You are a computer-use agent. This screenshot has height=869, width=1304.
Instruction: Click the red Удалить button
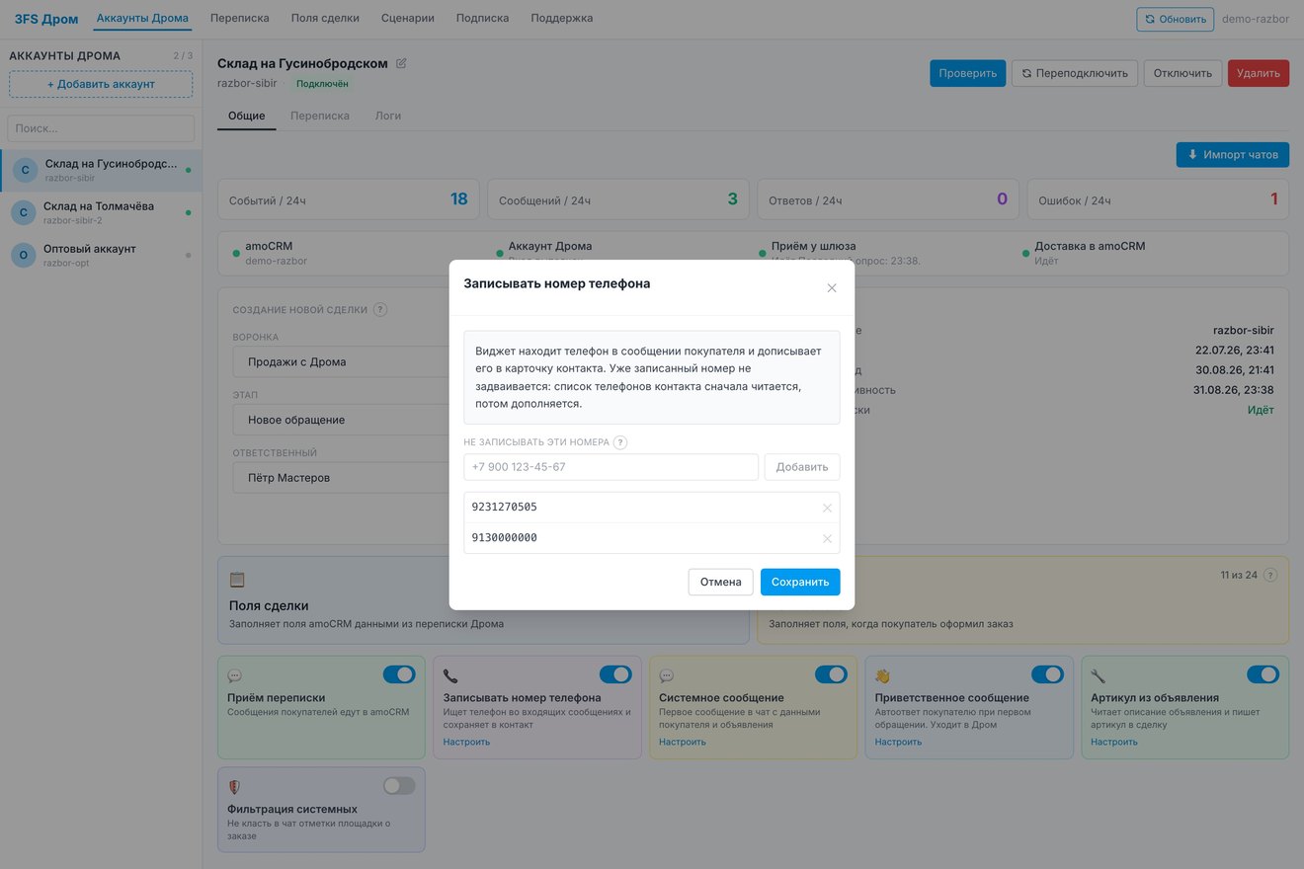(1259, 73)
